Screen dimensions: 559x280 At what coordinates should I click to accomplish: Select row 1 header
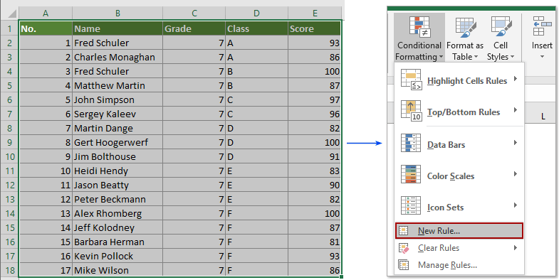[10, 28]
